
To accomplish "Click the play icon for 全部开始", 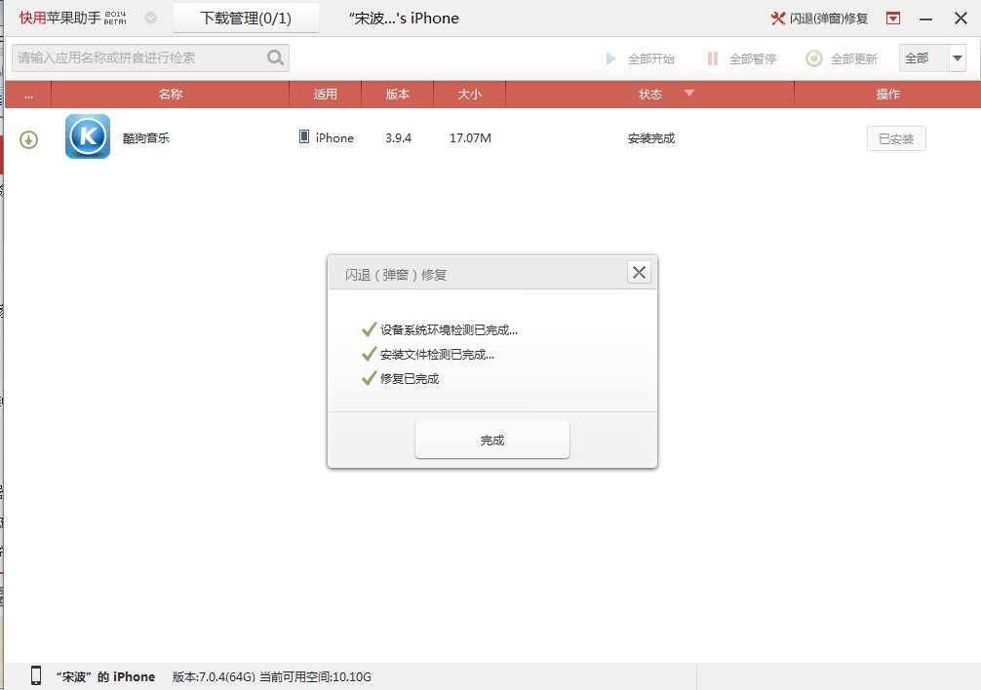I will click(611, 58).
